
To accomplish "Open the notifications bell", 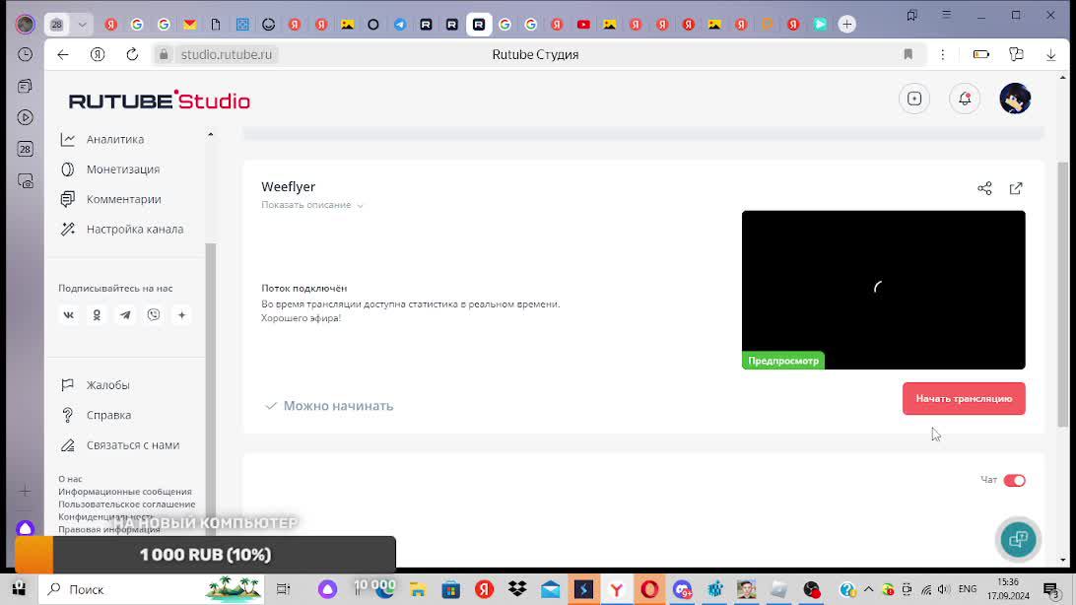I will coord(964,99).
